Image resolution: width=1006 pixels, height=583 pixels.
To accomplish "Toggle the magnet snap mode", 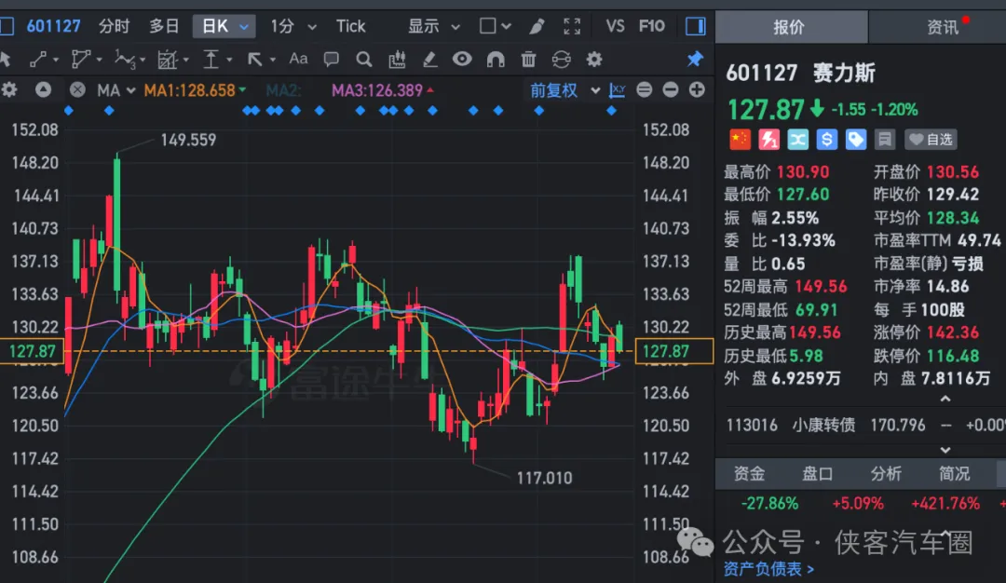I will click(x=496, y=60).
